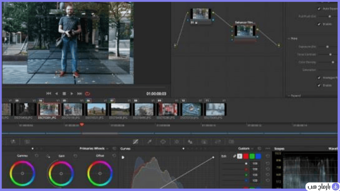Click the red playhead timeline marker
Viewport: 340px width, 191px height.
pos(82,125)
